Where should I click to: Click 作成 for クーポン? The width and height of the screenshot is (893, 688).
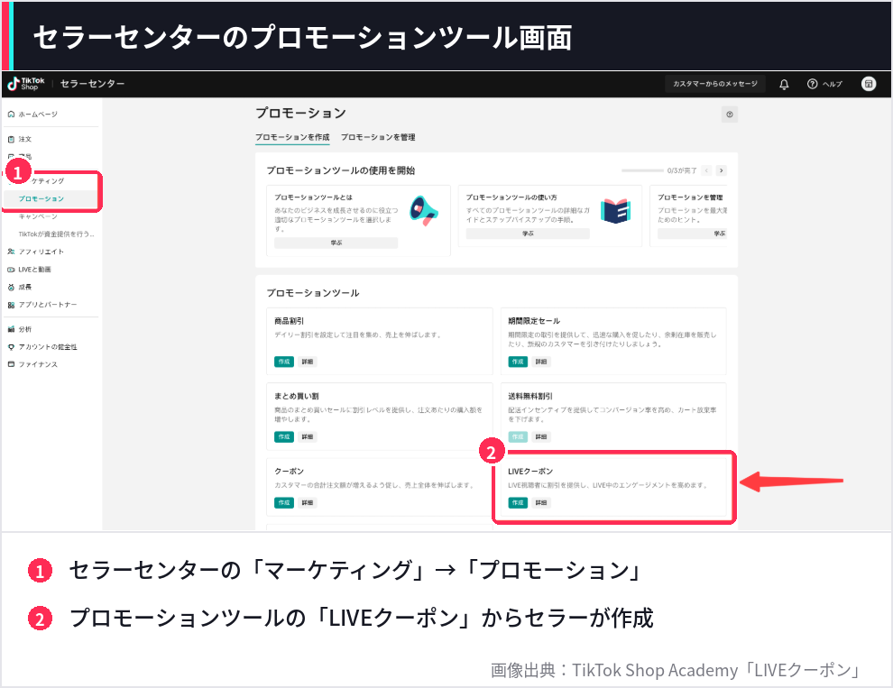pyautogui.click(x=284, y=503)
